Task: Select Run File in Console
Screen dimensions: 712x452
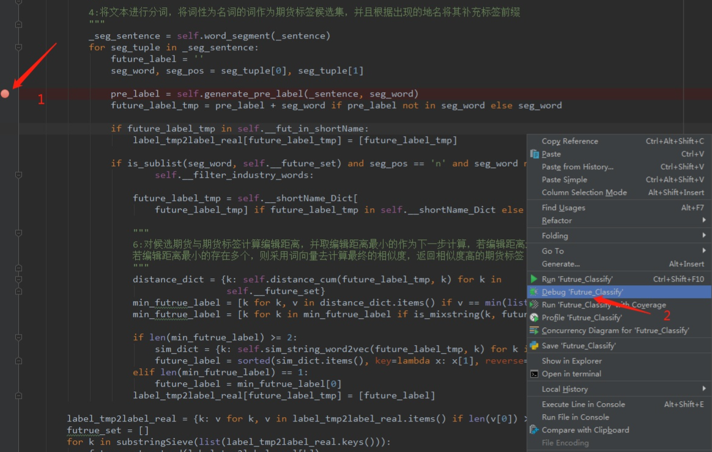Action: coord(576,417)
